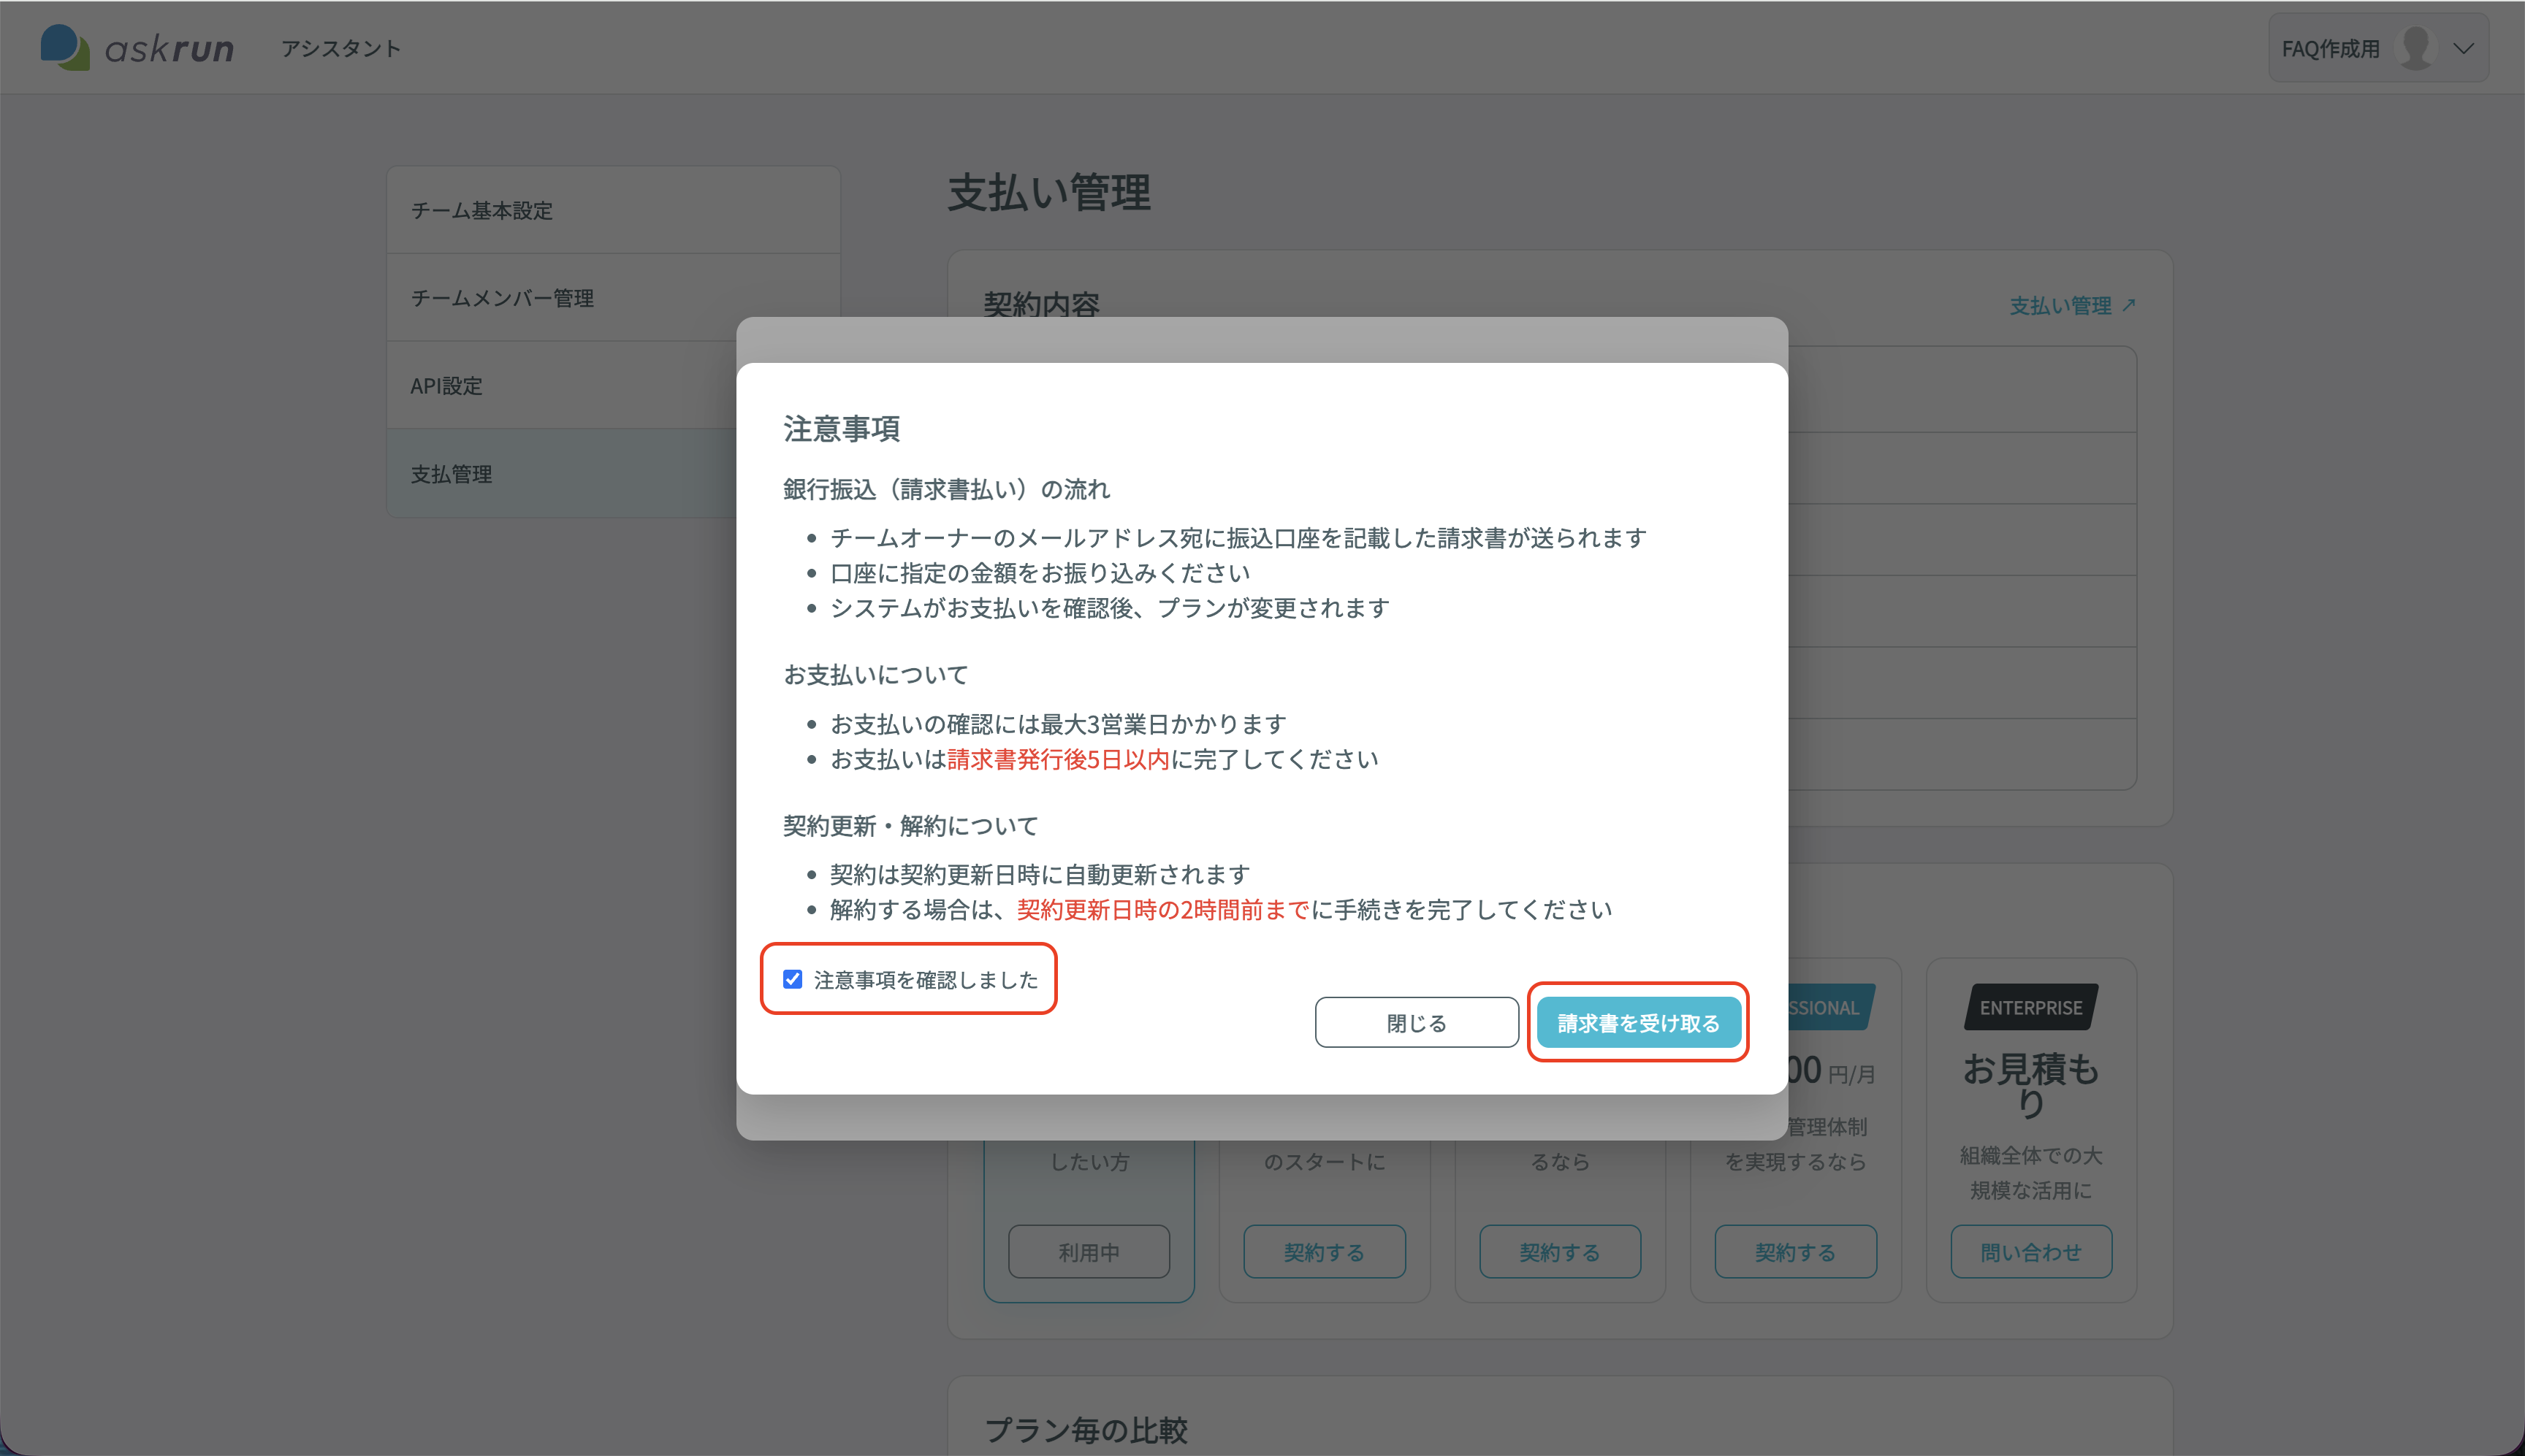The image size is (2525, 1456).
Task: Click bullet 契約は契約更新日時に自動更新されます
Action: 1040,874
